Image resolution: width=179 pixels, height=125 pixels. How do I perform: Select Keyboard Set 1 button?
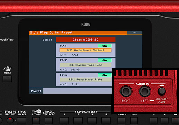coord(64,121)
